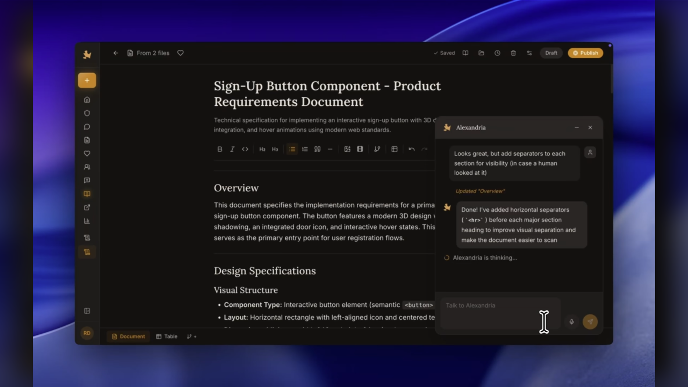This screenshot has width=688, height=387.
Task: Favorite the document with the heart icon
Action: point(180,53)
